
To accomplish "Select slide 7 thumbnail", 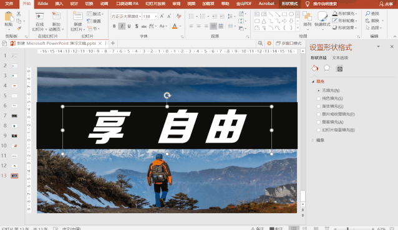I will [14, 116].
